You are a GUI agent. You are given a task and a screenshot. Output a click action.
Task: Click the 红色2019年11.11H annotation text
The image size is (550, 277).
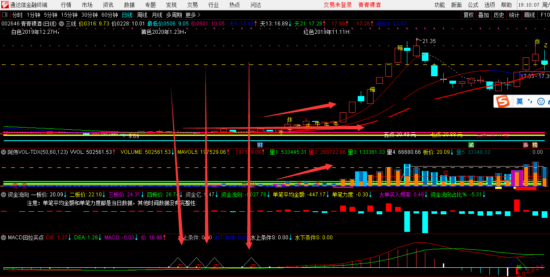pyautogui.click(x=327, y=32)
